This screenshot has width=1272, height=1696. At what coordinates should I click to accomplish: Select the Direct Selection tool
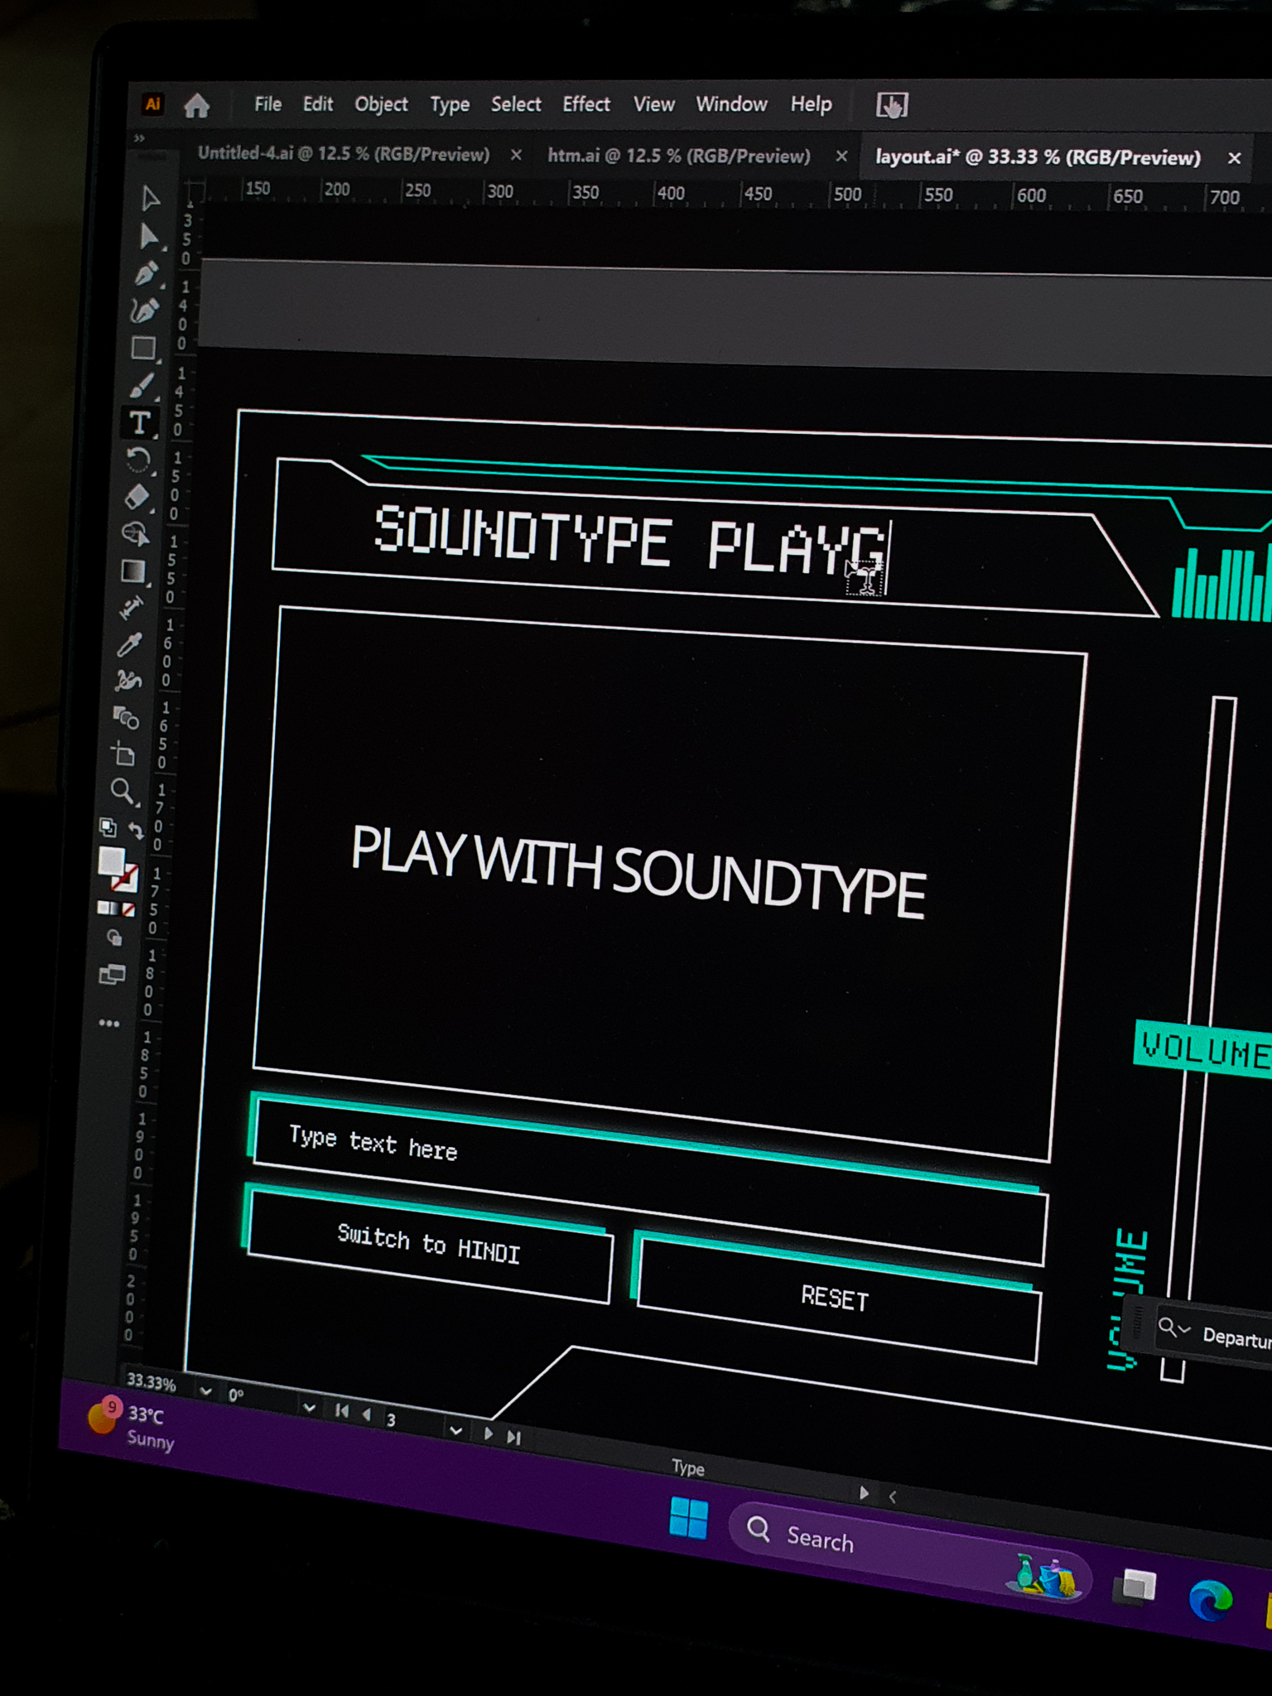[x=149, y=236]
